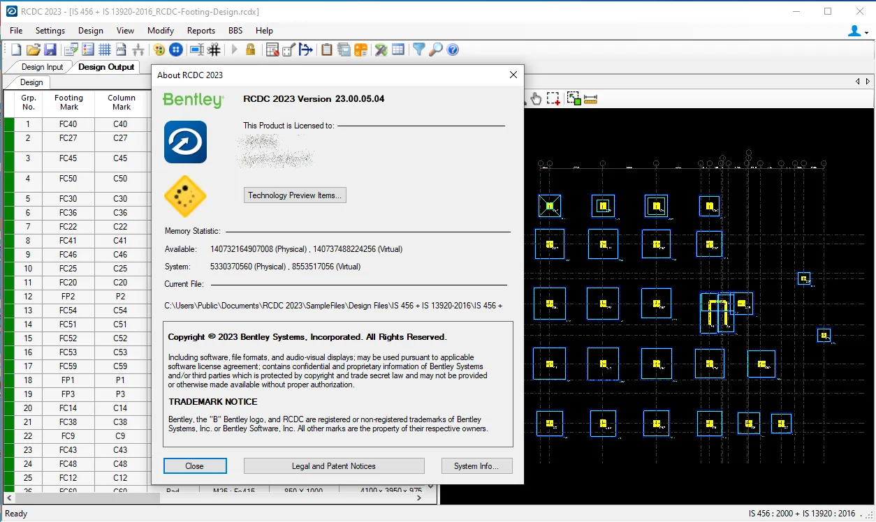Open the File menu
The width and height of the screenshot is (876, 522).
pyautogui.click(x=16, y=31)
